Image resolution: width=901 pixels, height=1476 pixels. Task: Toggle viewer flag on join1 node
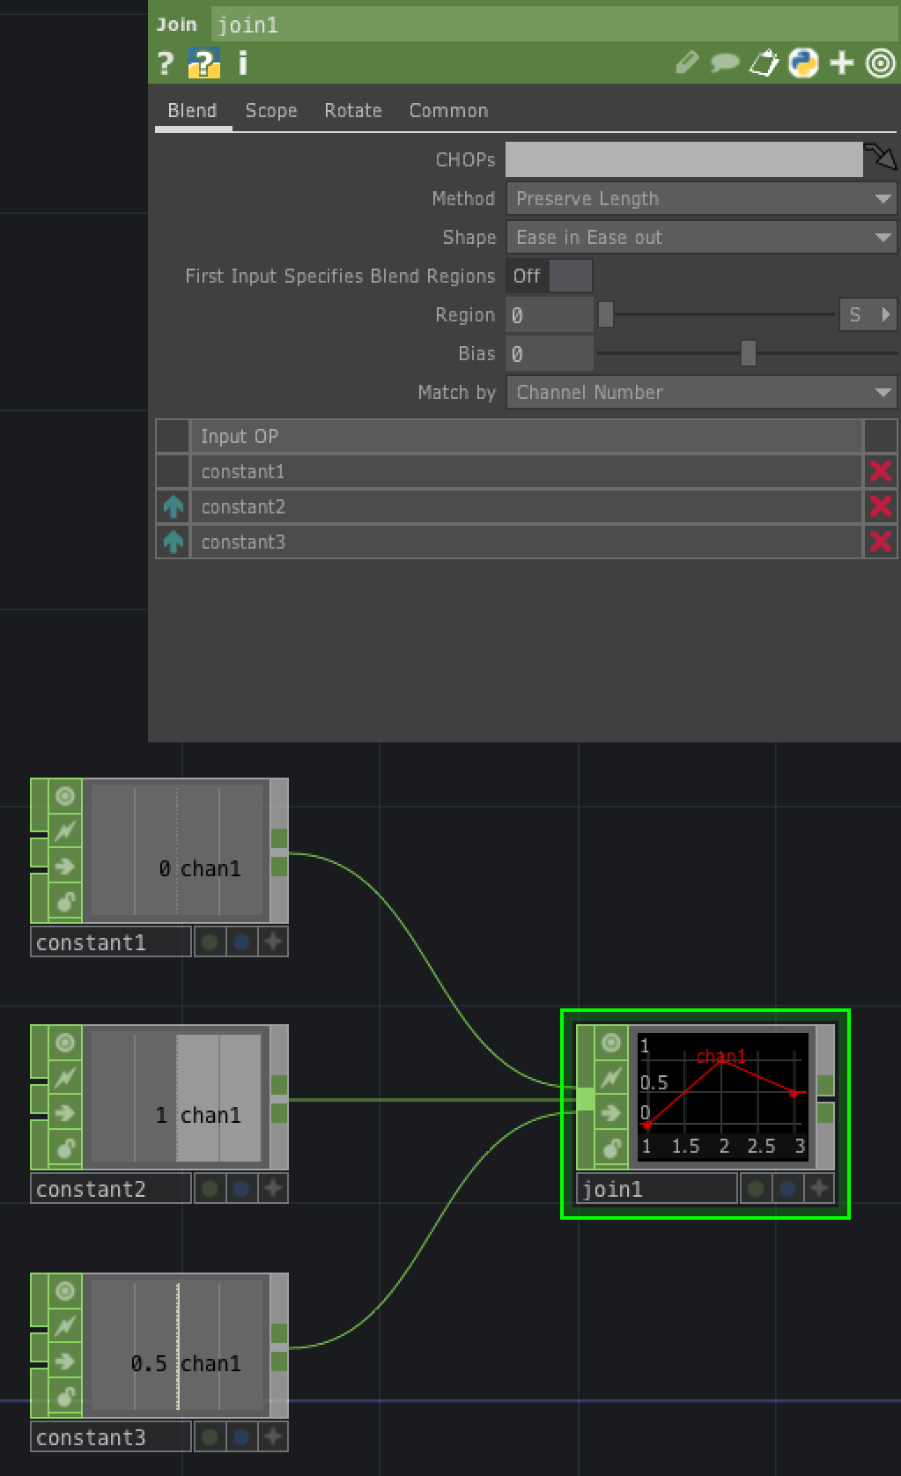[611, 1043]
